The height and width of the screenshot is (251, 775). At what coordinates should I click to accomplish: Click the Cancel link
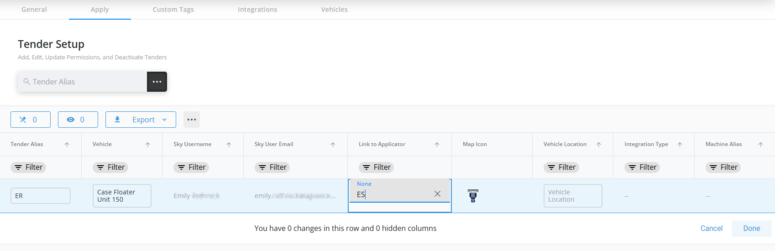coord(711,228)
